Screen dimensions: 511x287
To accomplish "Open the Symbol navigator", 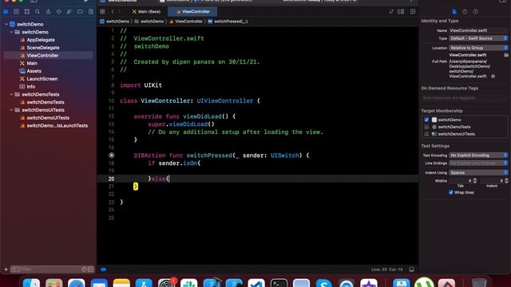I will click(x=27, y=12).
